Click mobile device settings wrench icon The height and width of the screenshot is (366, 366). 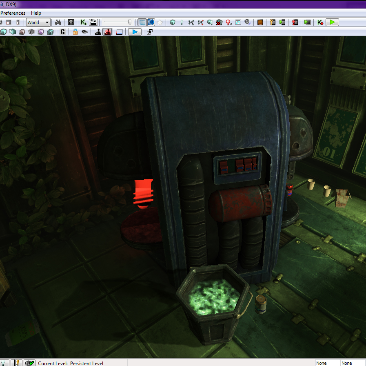tap(273, 22)
